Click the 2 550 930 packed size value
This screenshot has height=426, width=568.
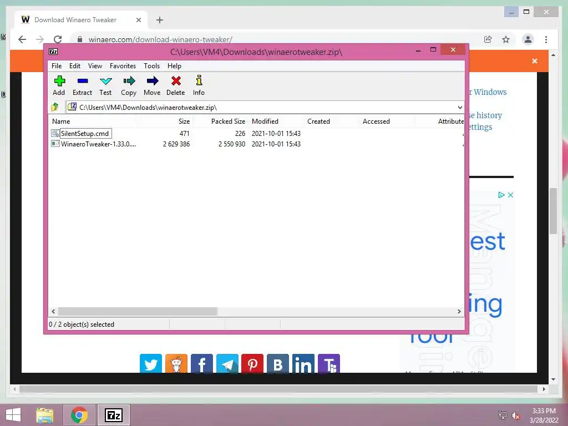(232, 144)
